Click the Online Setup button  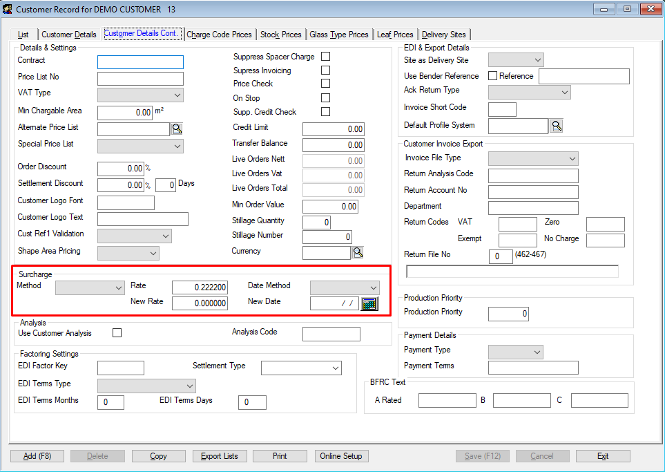click(x=341, y=456)
